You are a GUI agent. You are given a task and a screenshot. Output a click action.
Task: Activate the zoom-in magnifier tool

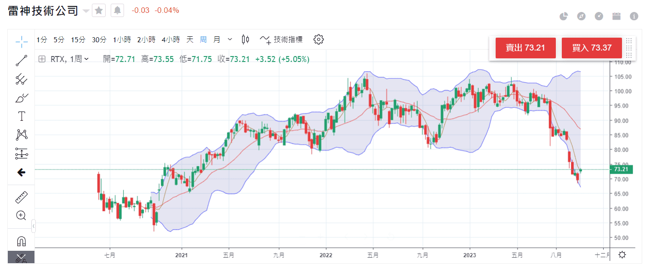[22, 215]
